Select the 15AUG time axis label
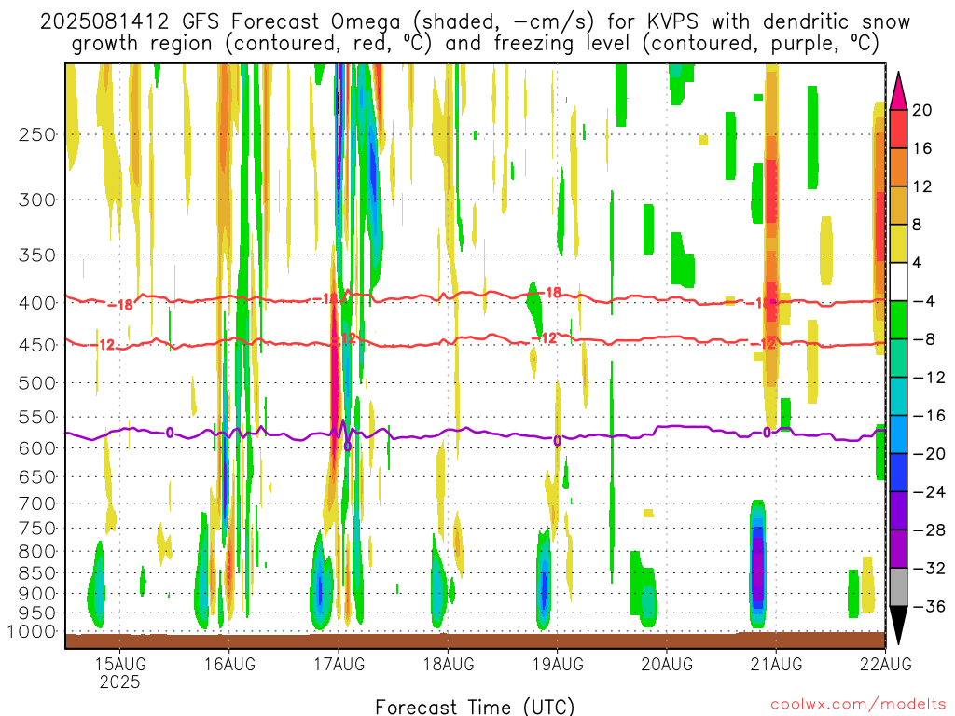The height and width of the screenshot is (716, 955). pos(120,664)
